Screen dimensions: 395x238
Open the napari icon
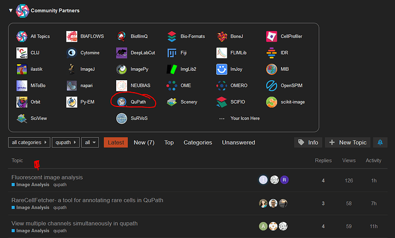[x=72, y=86]
